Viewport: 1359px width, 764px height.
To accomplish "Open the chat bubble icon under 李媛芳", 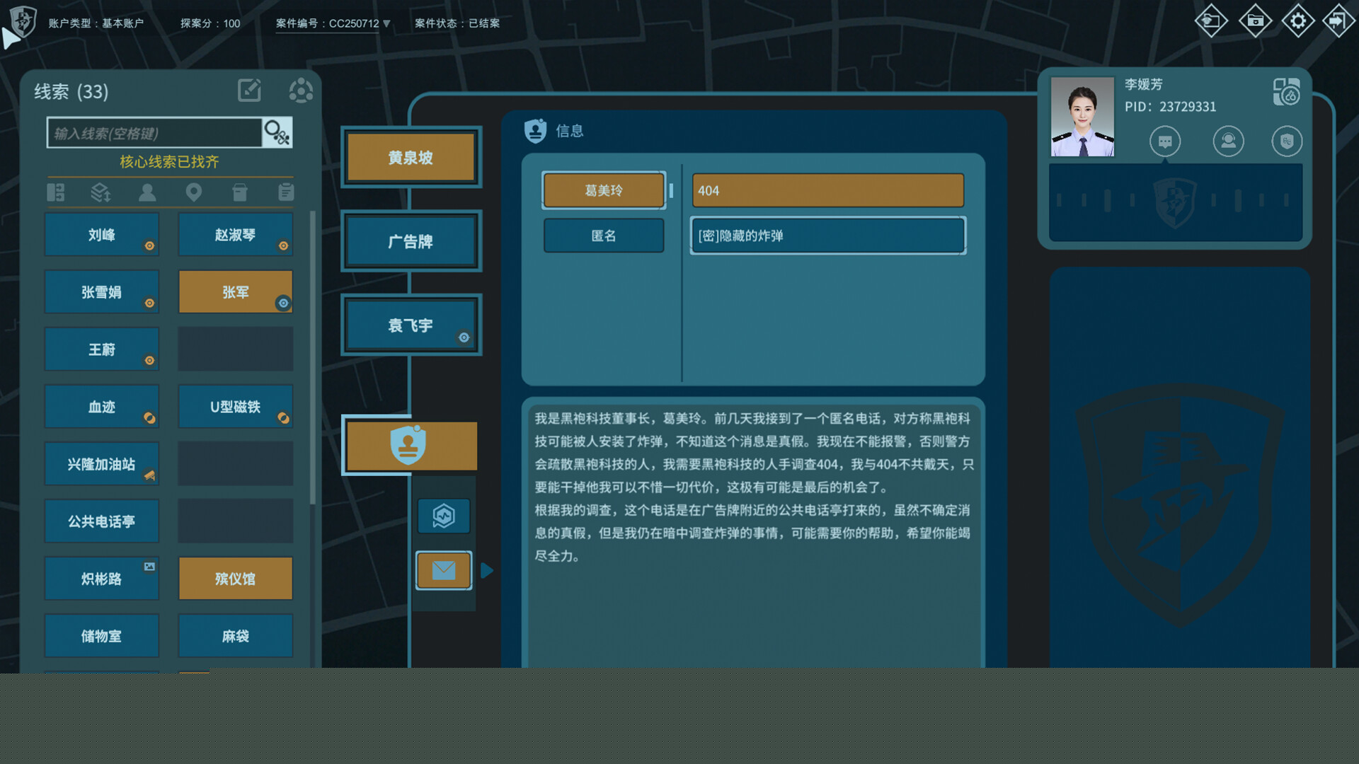I will click(1165, 141).
